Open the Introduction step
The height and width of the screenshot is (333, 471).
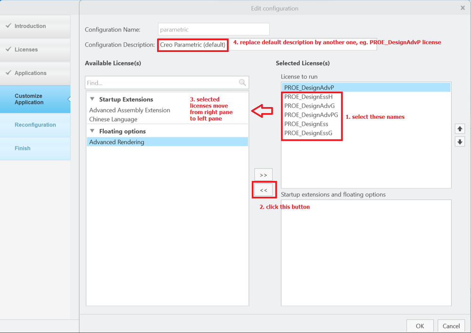pyautogui.click(x=35, y=26)
